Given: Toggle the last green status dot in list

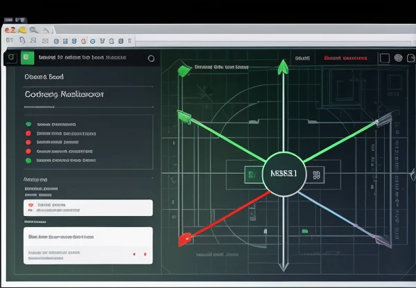Looking at the screenshot, I should pos(28,160).
